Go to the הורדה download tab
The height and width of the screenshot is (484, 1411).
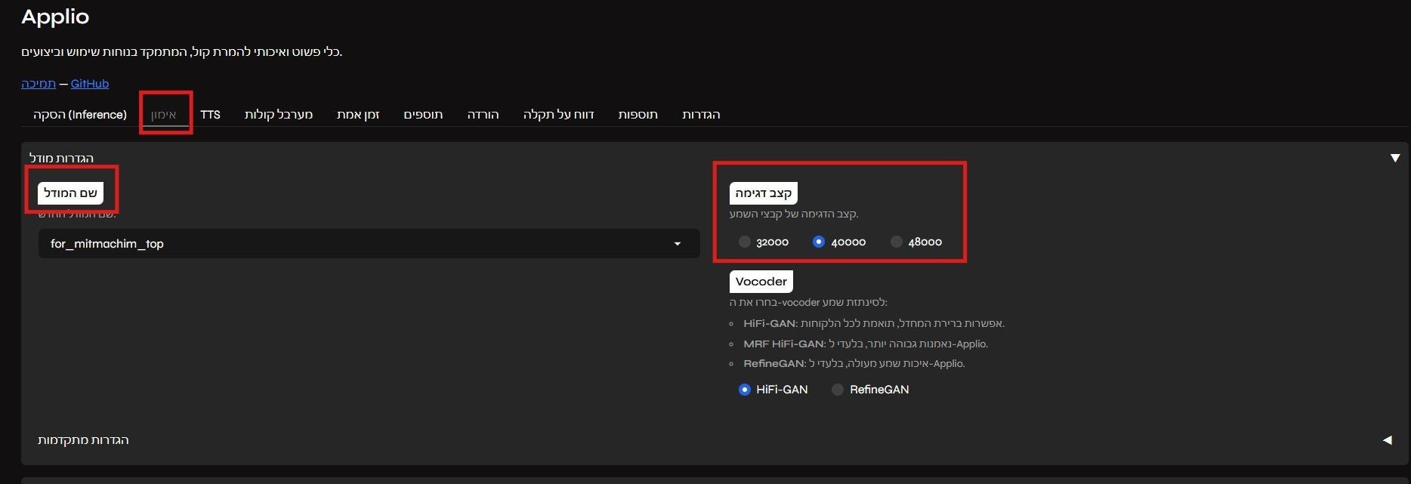click(483, 114)
